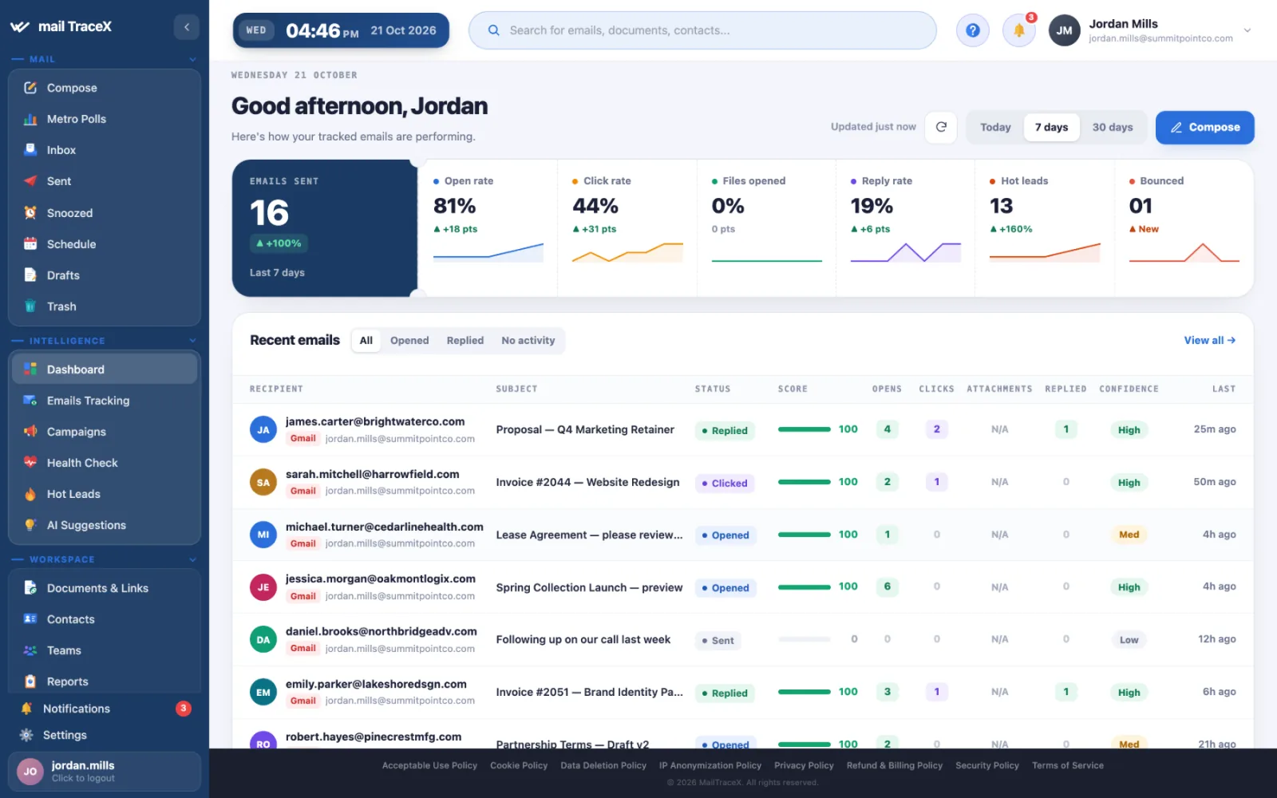This screenshot has height=798, width=1277.
Task: Collapse the INTELLIGENCE section
Action: click(x=192, y=341)
